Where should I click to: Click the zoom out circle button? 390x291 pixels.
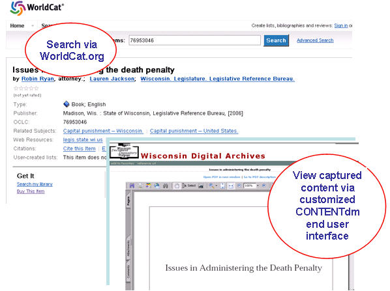[239, 186]
